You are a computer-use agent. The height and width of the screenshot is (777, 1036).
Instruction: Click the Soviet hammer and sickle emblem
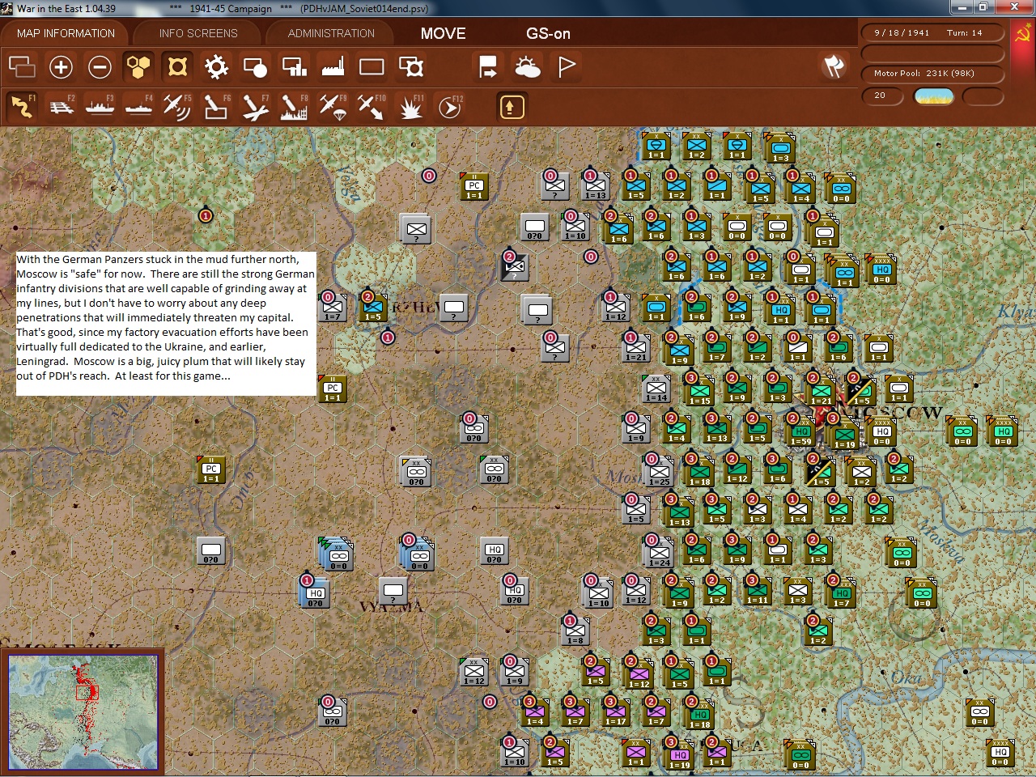(x=1023, y=34)
